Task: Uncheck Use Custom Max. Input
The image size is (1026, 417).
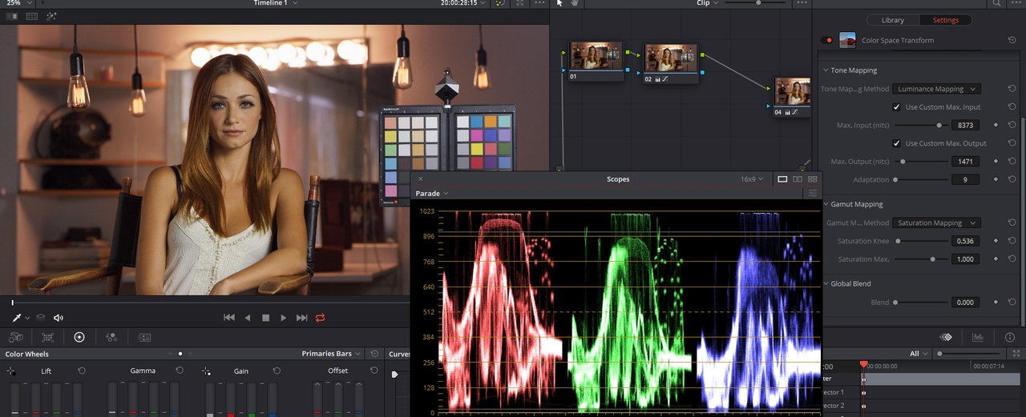Action: (897, 107)
